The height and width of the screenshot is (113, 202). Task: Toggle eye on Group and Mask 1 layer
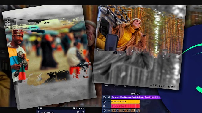click(x=104, y=106)
